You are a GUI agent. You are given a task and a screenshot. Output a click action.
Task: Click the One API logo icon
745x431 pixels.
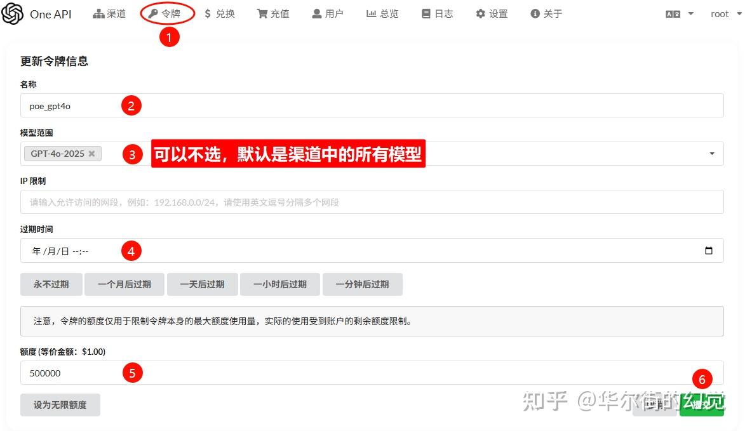point(14,13)
